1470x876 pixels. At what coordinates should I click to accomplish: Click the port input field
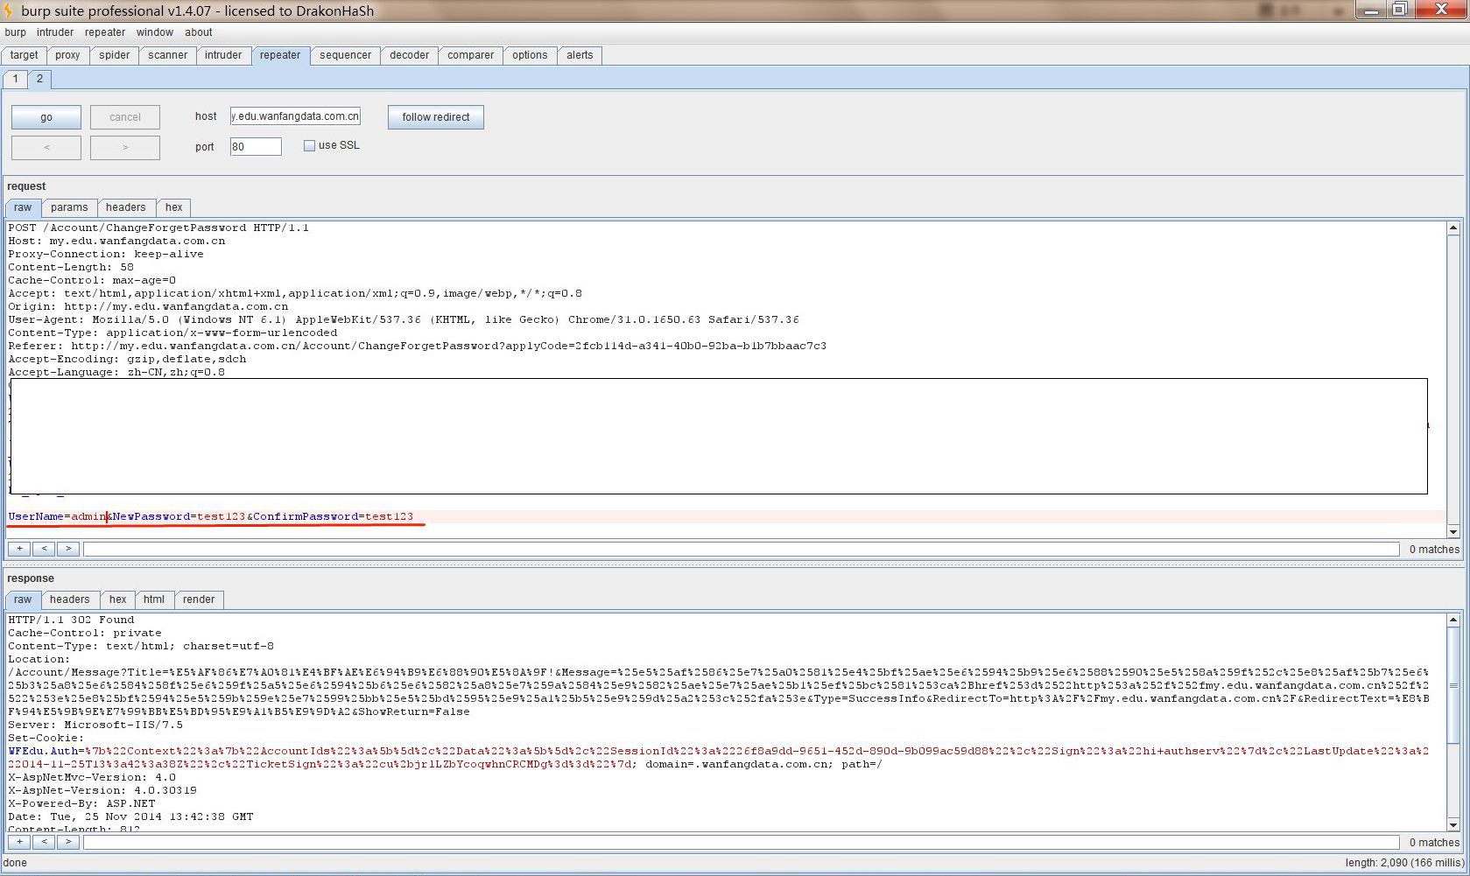(256, 146)
